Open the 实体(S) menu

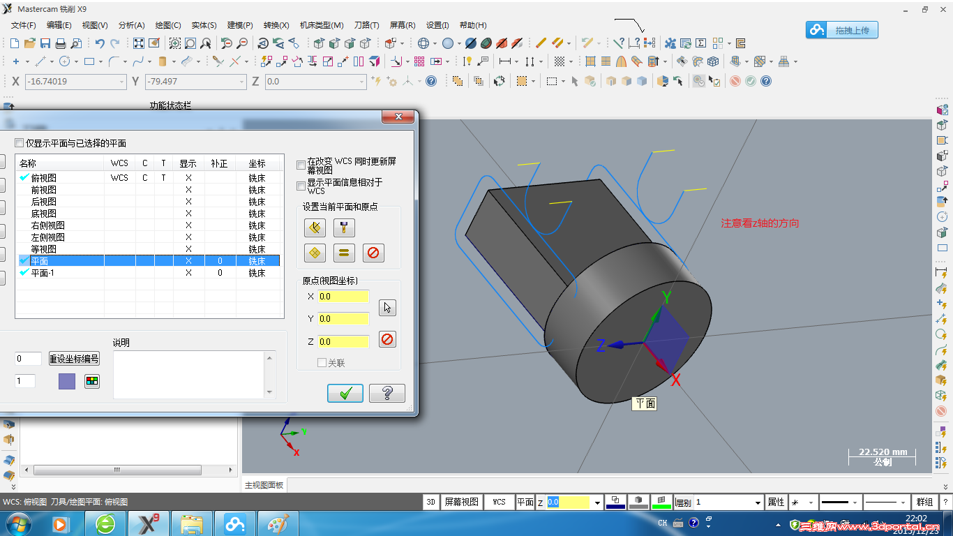tap(203, 25)
